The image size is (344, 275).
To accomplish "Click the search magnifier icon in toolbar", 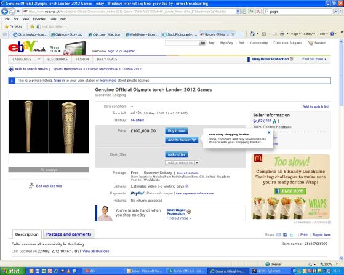I will tap(335, 12).
